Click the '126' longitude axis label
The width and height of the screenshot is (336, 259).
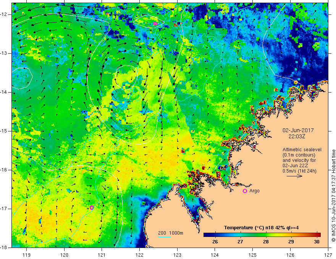[290, 255]
